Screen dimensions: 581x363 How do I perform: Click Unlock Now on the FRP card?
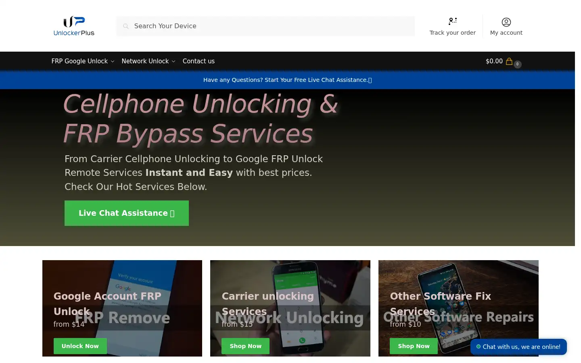pyautogui.click(x=80, y=346)
